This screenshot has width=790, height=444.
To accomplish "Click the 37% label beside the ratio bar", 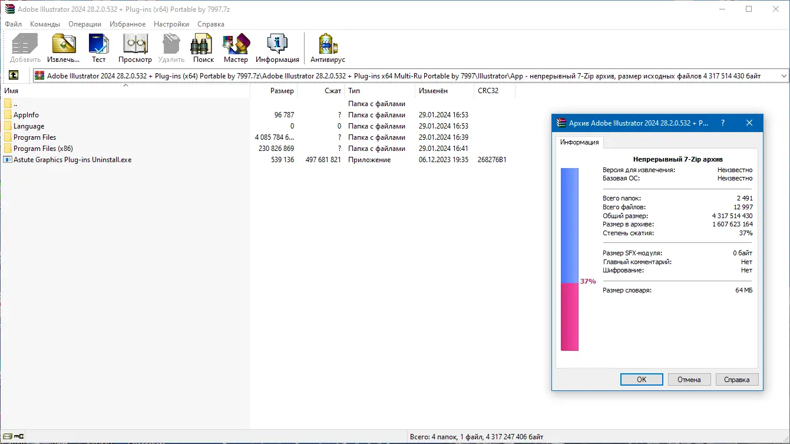I will (x=588, y=281).
